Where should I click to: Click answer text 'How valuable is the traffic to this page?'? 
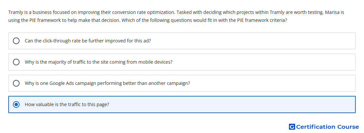click(67, 104)
